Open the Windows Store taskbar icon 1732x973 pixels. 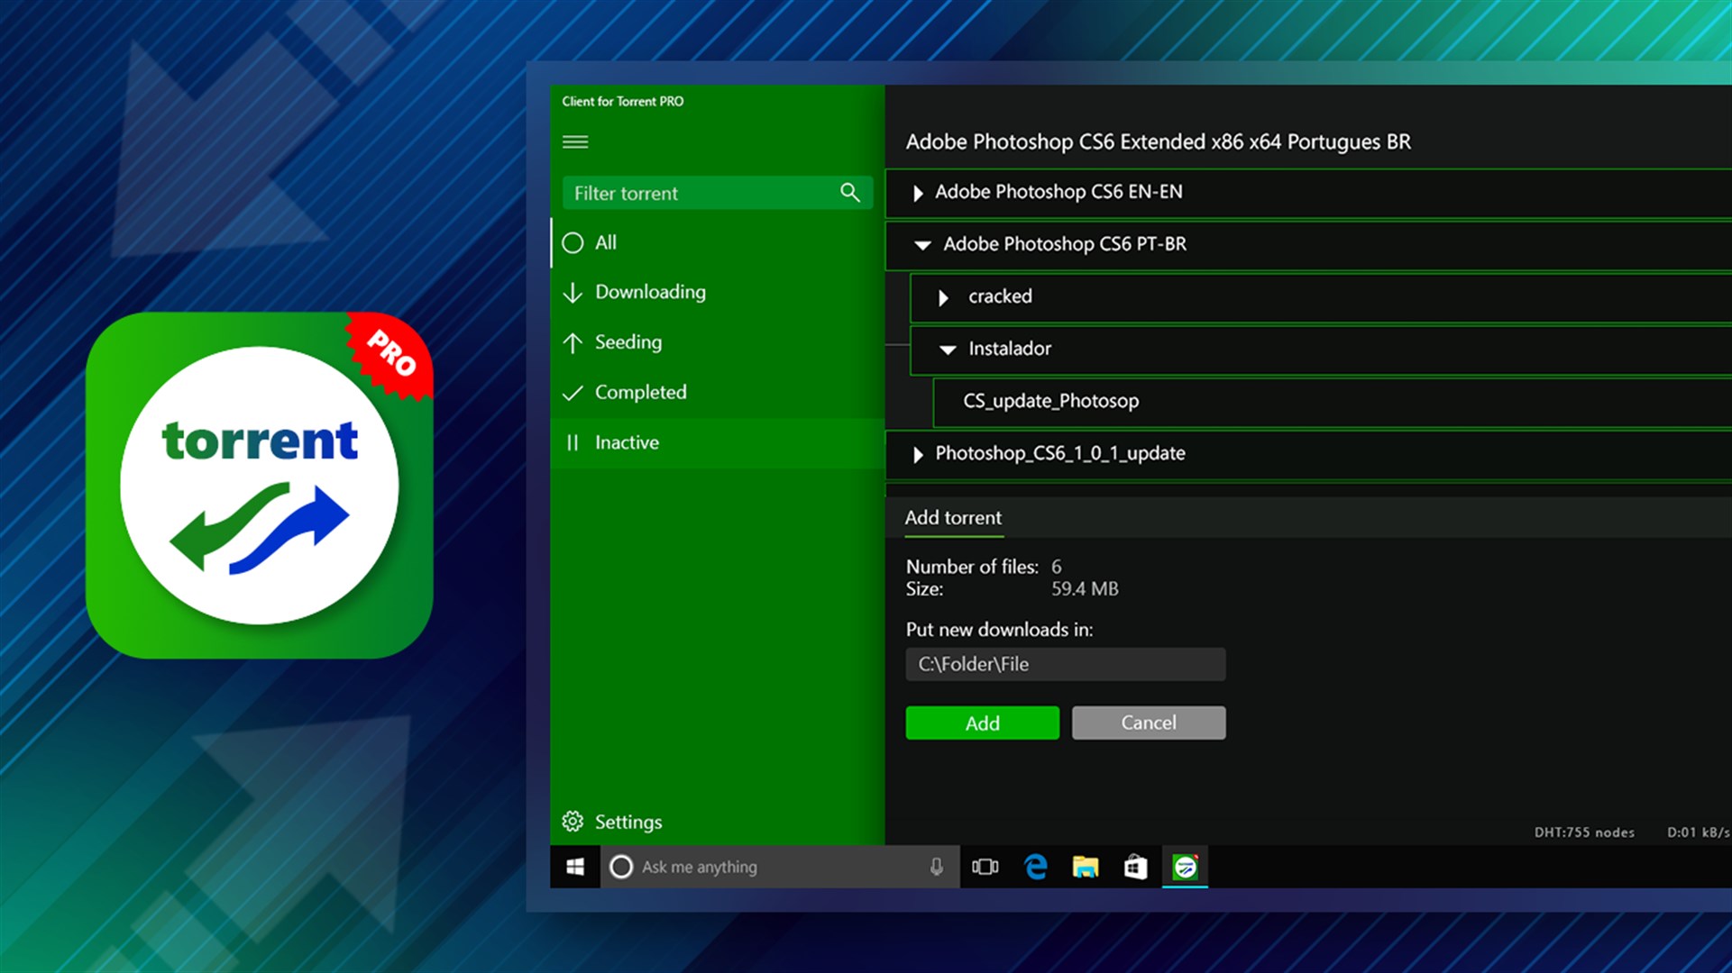click(1135, 867)
